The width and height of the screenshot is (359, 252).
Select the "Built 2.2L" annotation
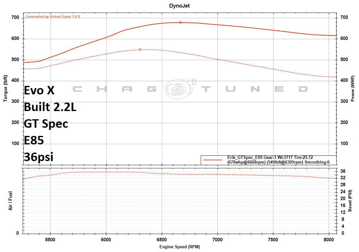(x=50, y=107)
